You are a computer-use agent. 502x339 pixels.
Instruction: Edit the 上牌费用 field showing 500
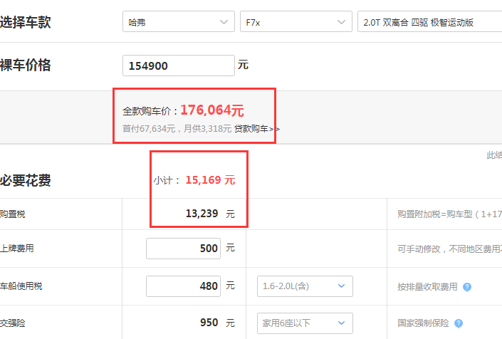pos(183,249)
